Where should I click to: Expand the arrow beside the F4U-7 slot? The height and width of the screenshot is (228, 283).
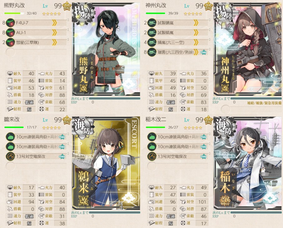(x=68, y=19)
